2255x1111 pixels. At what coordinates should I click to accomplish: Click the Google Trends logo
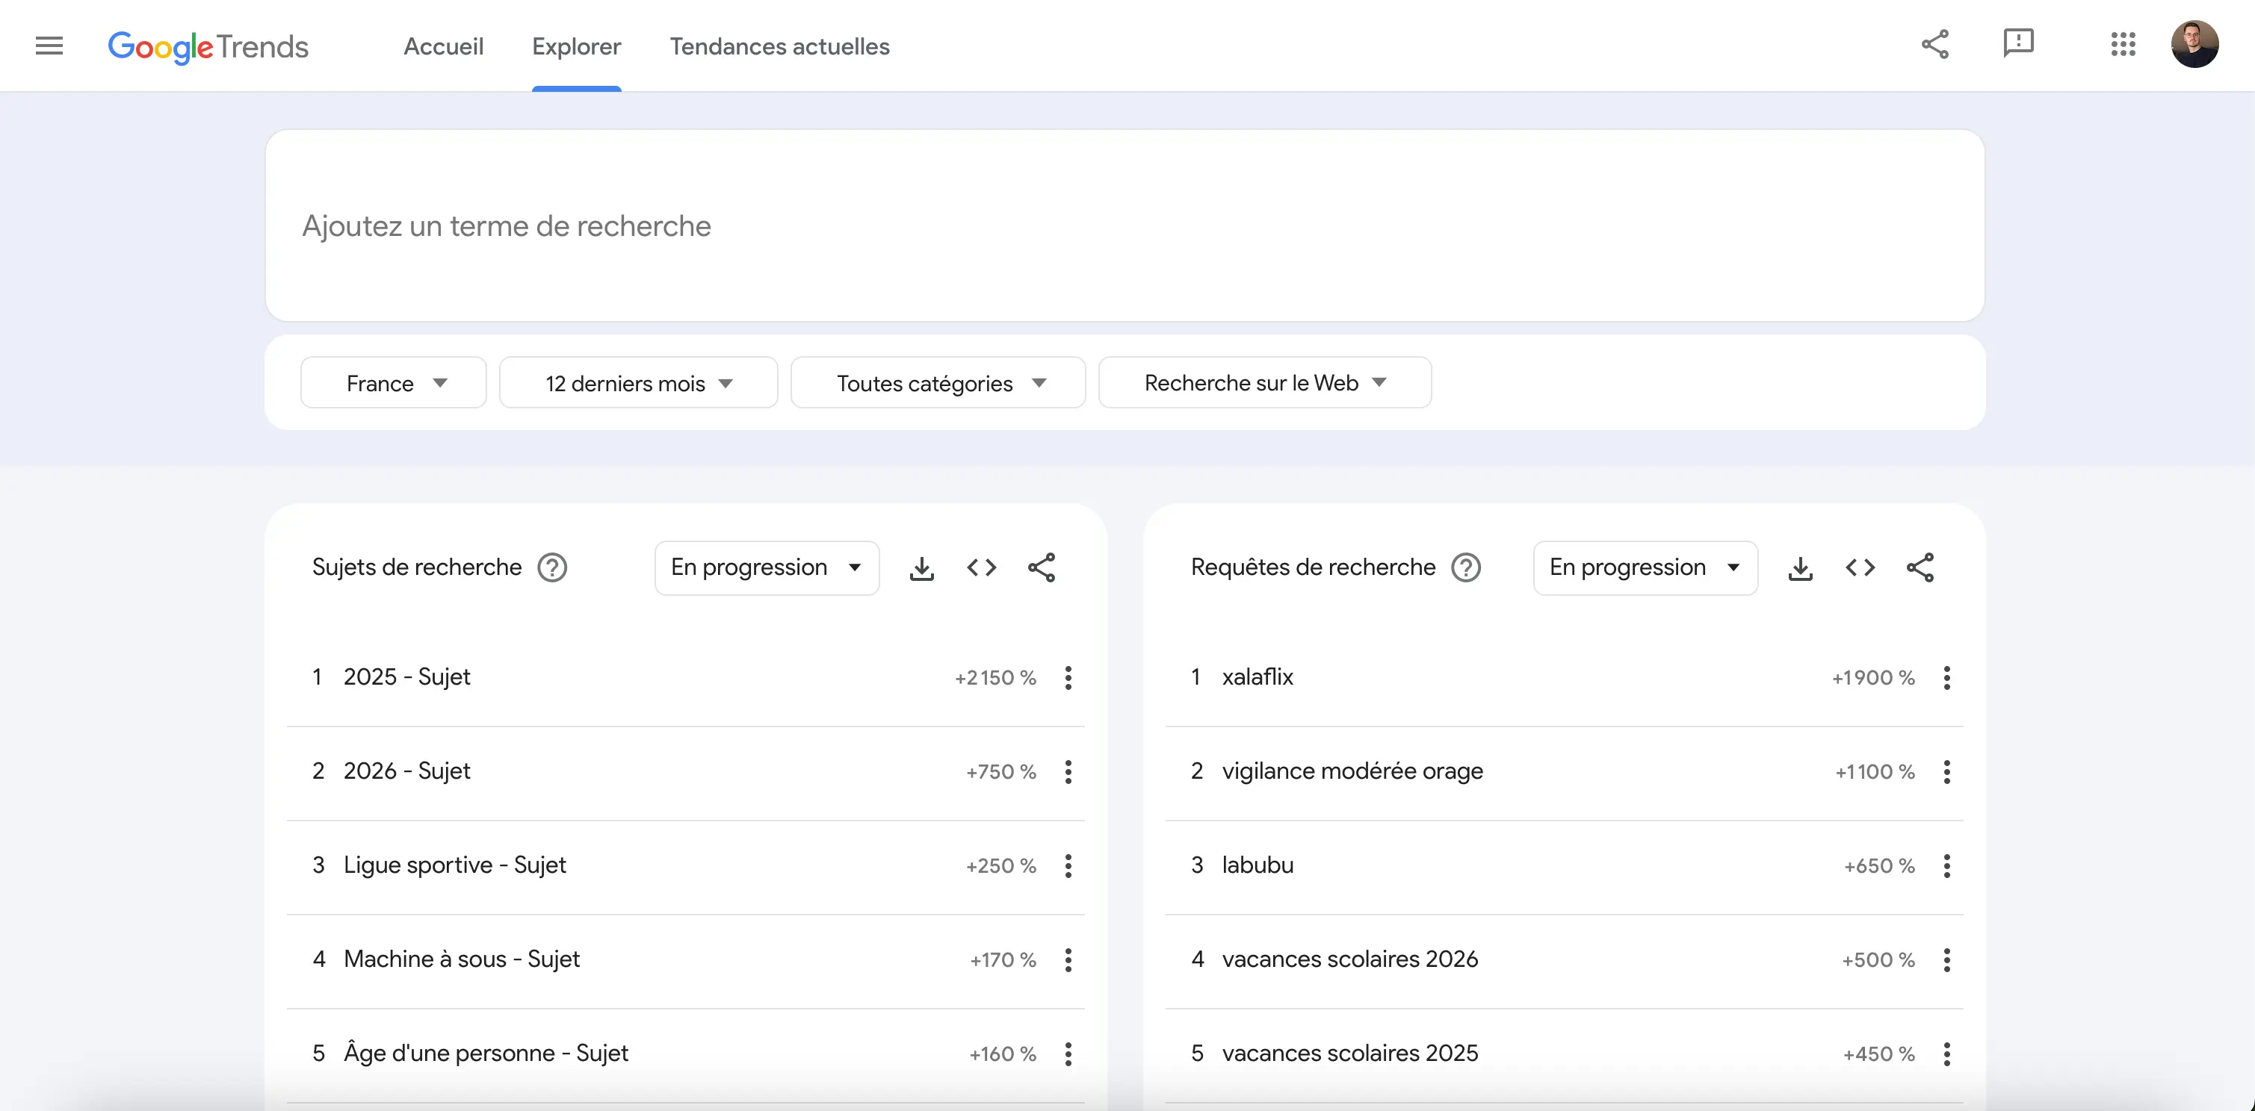208,47
